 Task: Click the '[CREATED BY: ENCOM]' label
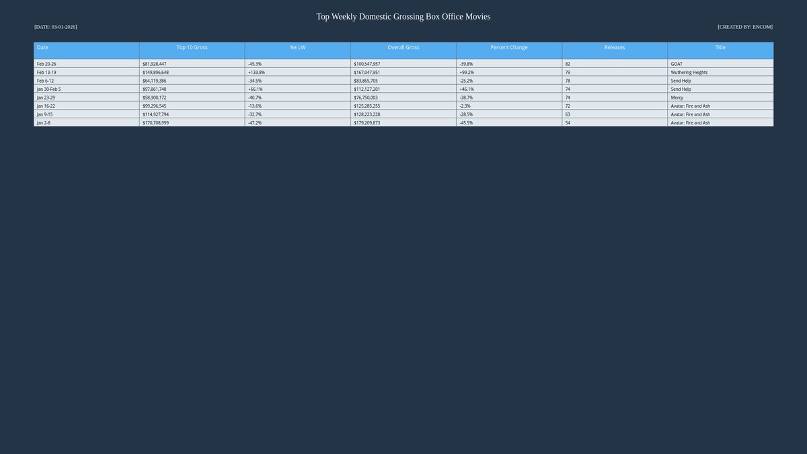coord(745,27)
